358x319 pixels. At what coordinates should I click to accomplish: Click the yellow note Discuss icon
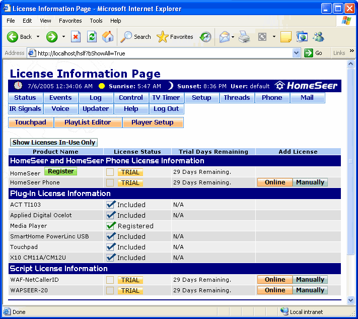point(285,37)
